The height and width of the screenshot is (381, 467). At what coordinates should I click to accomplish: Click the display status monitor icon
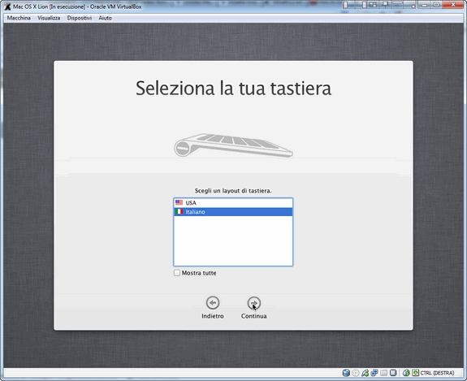393,373
